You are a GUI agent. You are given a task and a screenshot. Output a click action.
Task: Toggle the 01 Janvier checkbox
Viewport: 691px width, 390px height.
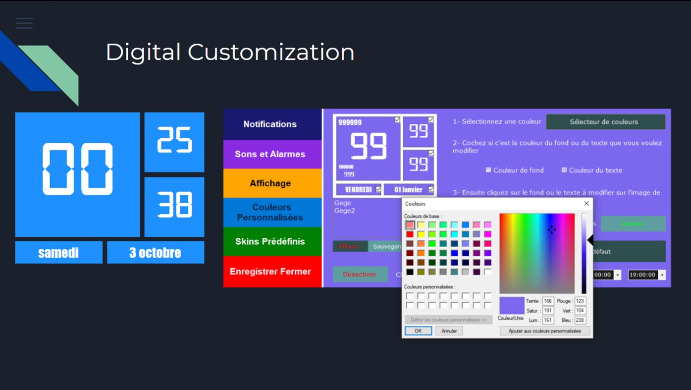pos(430,189)
